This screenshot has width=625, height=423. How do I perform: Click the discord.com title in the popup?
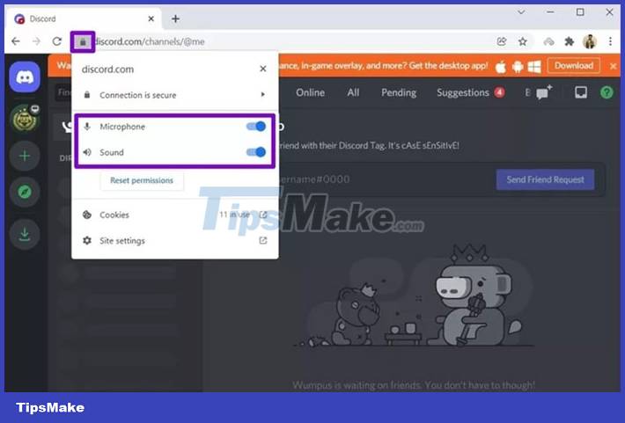pyautogui.click(x=107, y=69)
